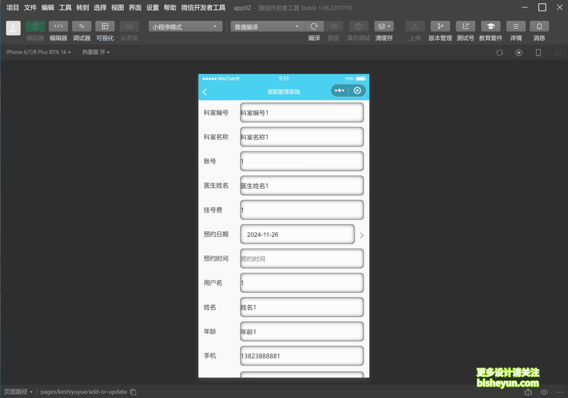Open the 文件 menu
Screen dimensions: 568x398
(x=30, y=8)
